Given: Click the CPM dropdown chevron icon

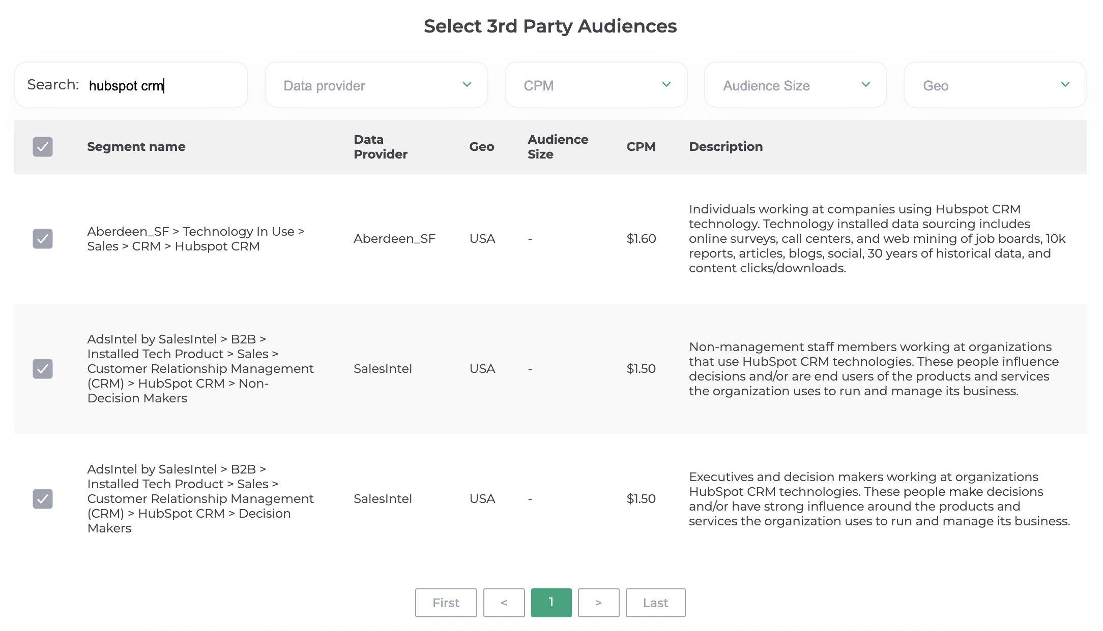Looking at the screenshot, I should 666,85.
